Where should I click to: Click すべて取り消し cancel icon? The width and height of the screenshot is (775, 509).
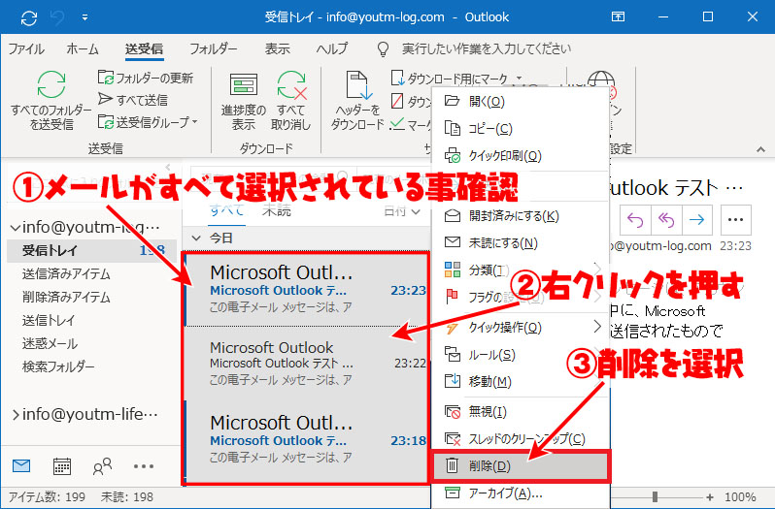[x=291, y=85]
